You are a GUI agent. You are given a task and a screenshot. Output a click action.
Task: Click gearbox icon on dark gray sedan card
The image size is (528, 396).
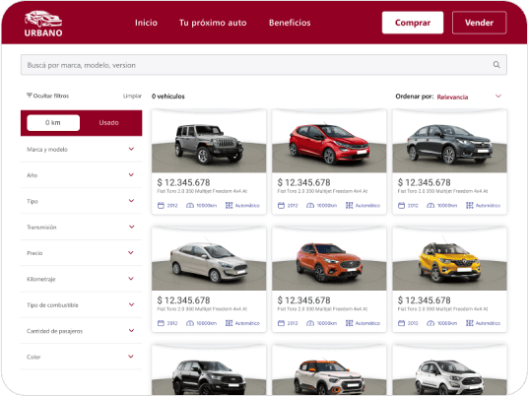[x=470, y=206]
